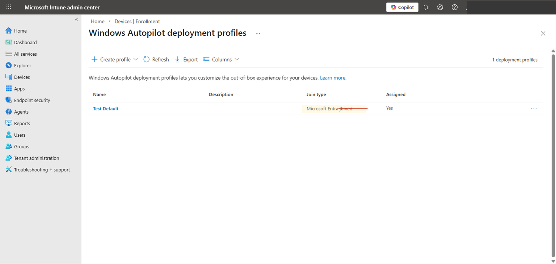This screenshot has height=264, width=556.
Task: Open the settings gear icon
Action: [x=440, y=7]
